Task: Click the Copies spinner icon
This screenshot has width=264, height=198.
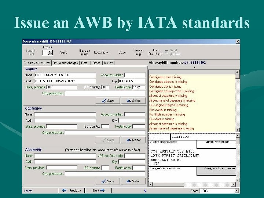Action: click(x=50, y=52)
